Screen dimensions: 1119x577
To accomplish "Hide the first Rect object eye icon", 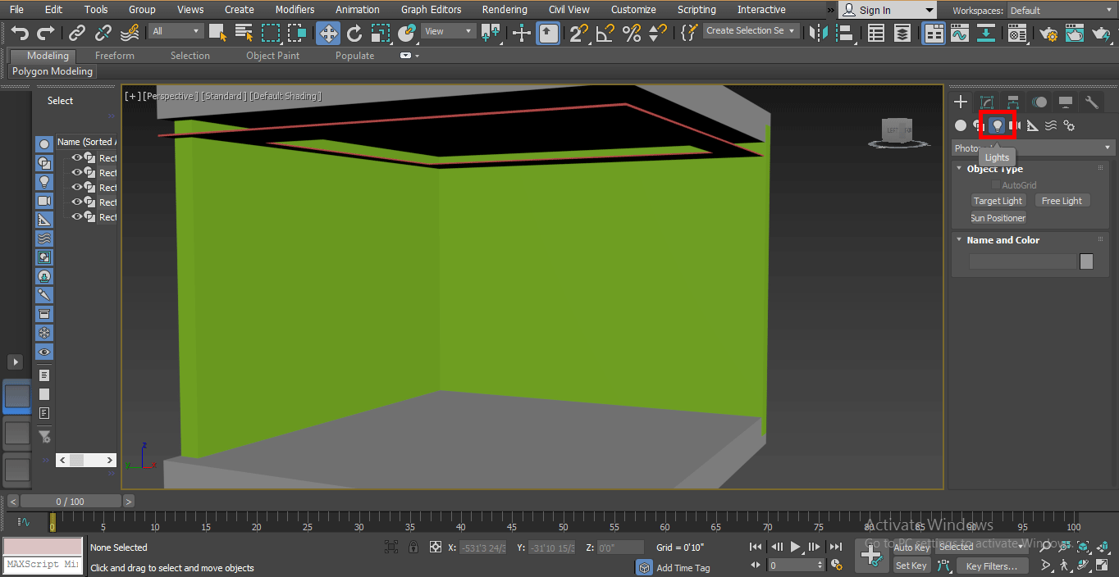I will 77,158.
